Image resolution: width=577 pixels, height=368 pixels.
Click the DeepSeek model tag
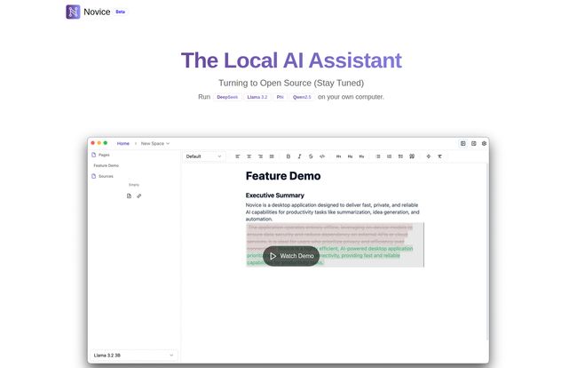click(227, 97)
